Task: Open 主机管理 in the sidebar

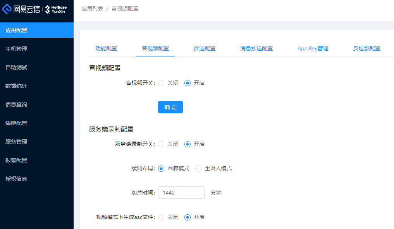Action: (16, 49)
